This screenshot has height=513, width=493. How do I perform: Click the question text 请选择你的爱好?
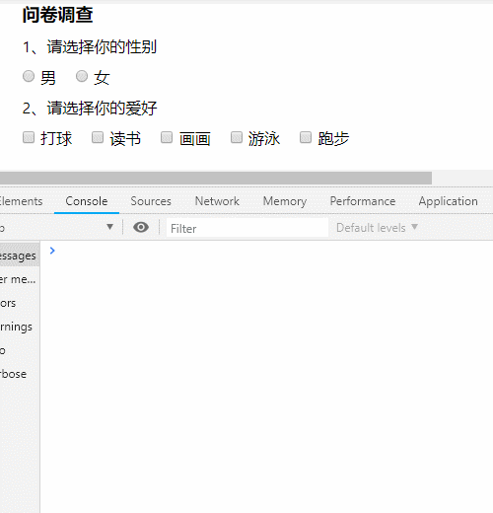102,108
